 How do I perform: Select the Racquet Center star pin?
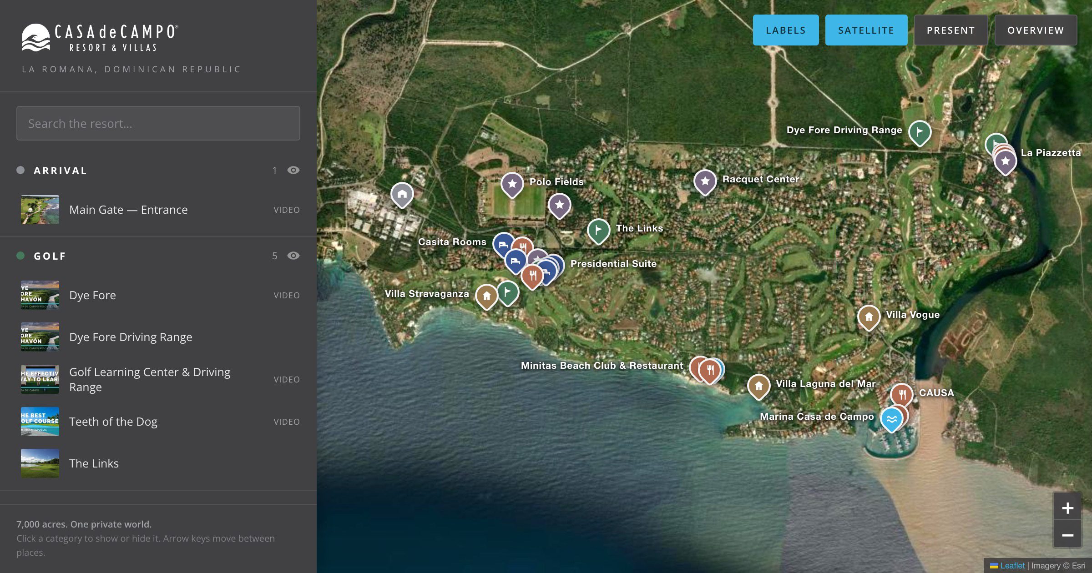(x=705, y=181)
